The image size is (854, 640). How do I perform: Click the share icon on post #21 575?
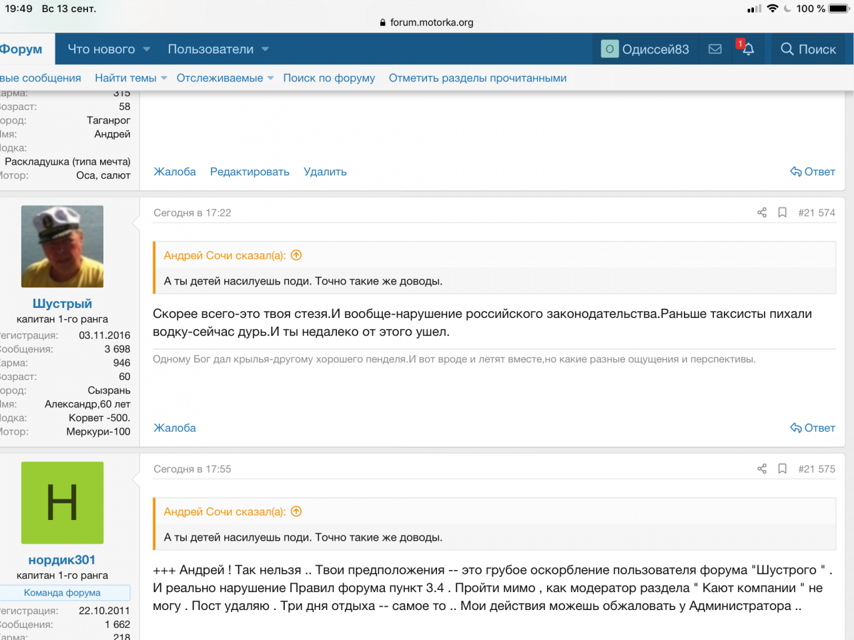(x=762, y=469)
